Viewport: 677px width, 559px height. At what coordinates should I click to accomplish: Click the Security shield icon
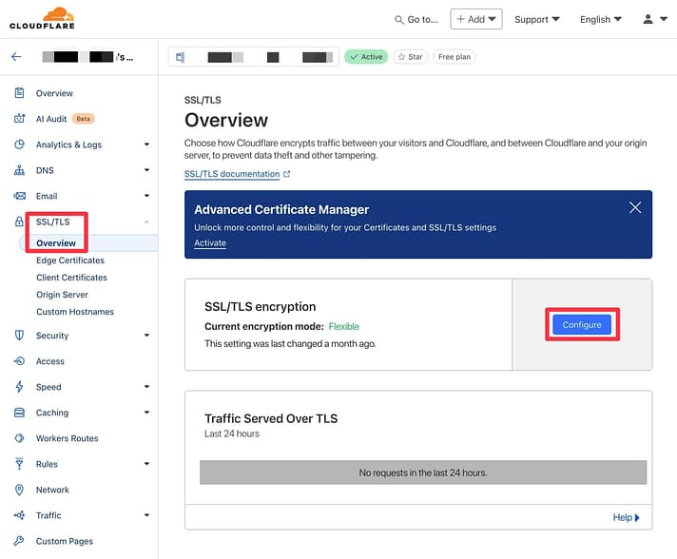(x=19, y=336)
